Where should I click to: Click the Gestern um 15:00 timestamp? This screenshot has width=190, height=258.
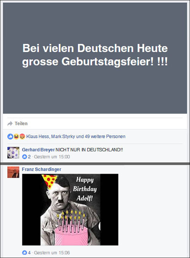point(52,157)
